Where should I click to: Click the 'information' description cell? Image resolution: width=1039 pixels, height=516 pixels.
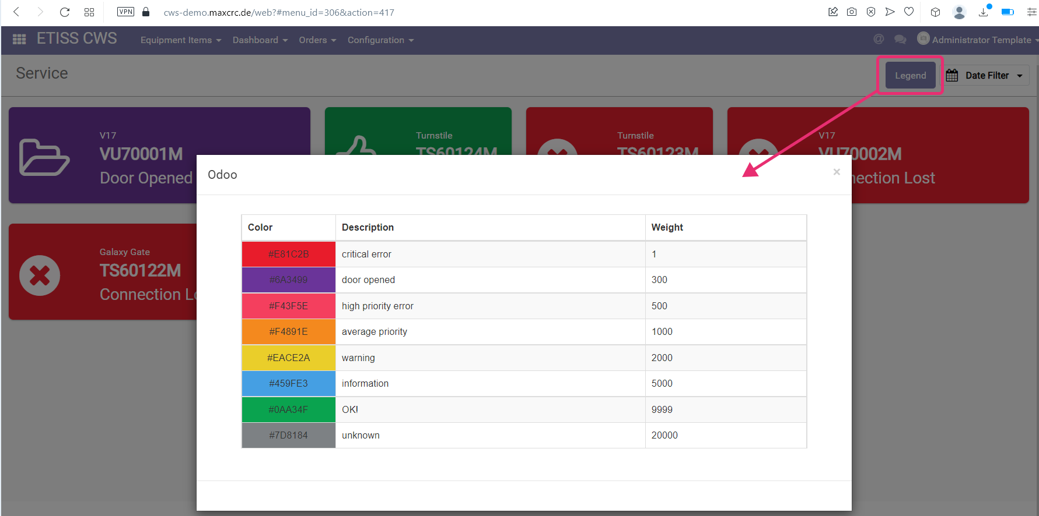coord(491,383)
